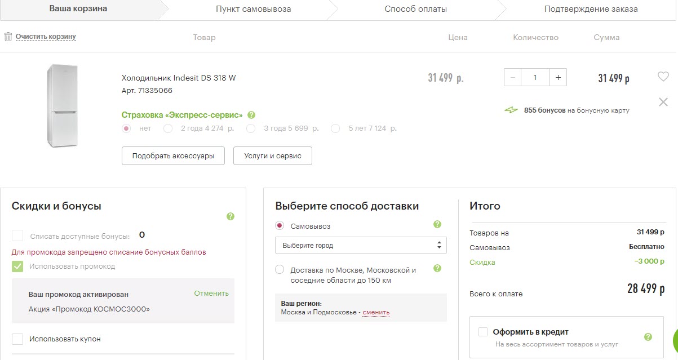Add the Indesit fridge to favorites via heart icon

(663, 76)
